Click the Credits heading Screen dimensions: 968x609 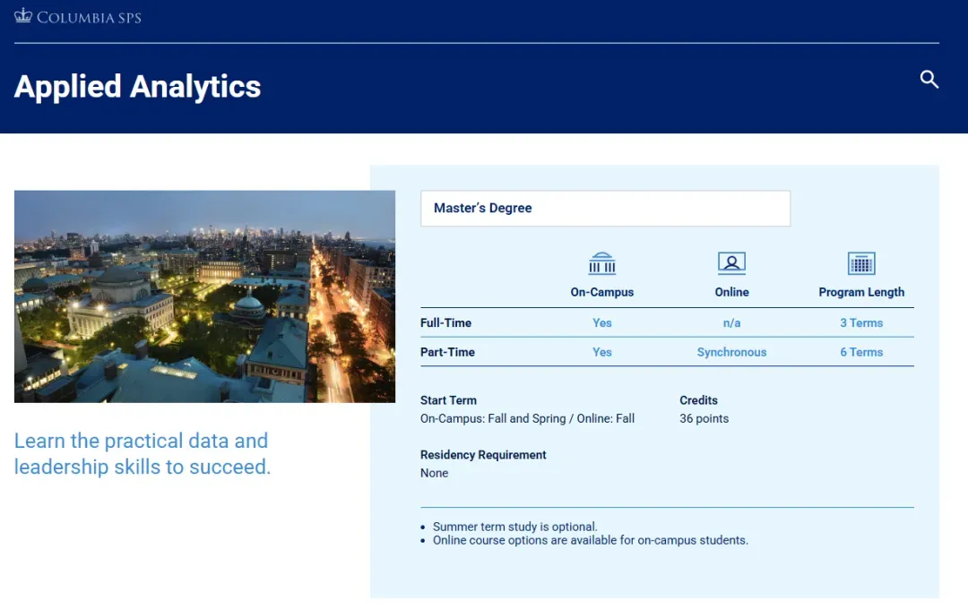tap(698, 399)
